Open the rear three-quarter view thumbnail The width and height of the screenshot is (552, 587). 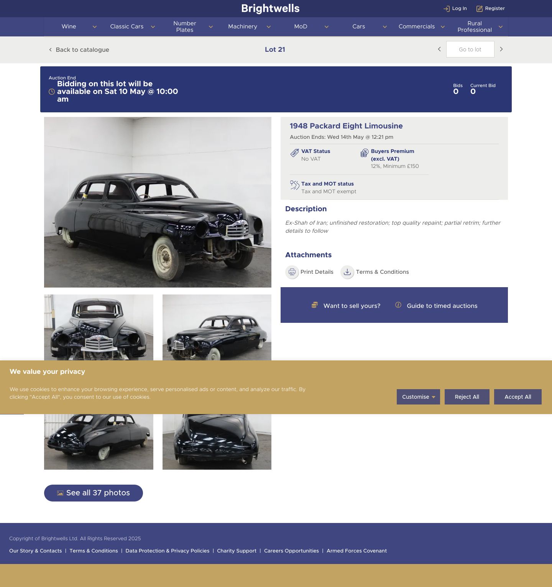click(99, 442)
